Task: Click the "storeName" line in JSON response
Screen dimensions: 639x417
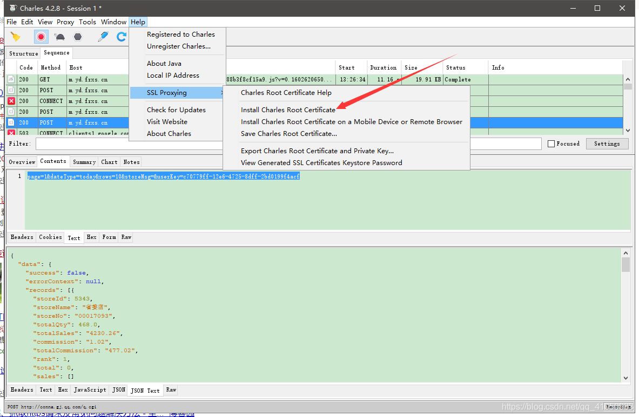Action: [72, 307]
